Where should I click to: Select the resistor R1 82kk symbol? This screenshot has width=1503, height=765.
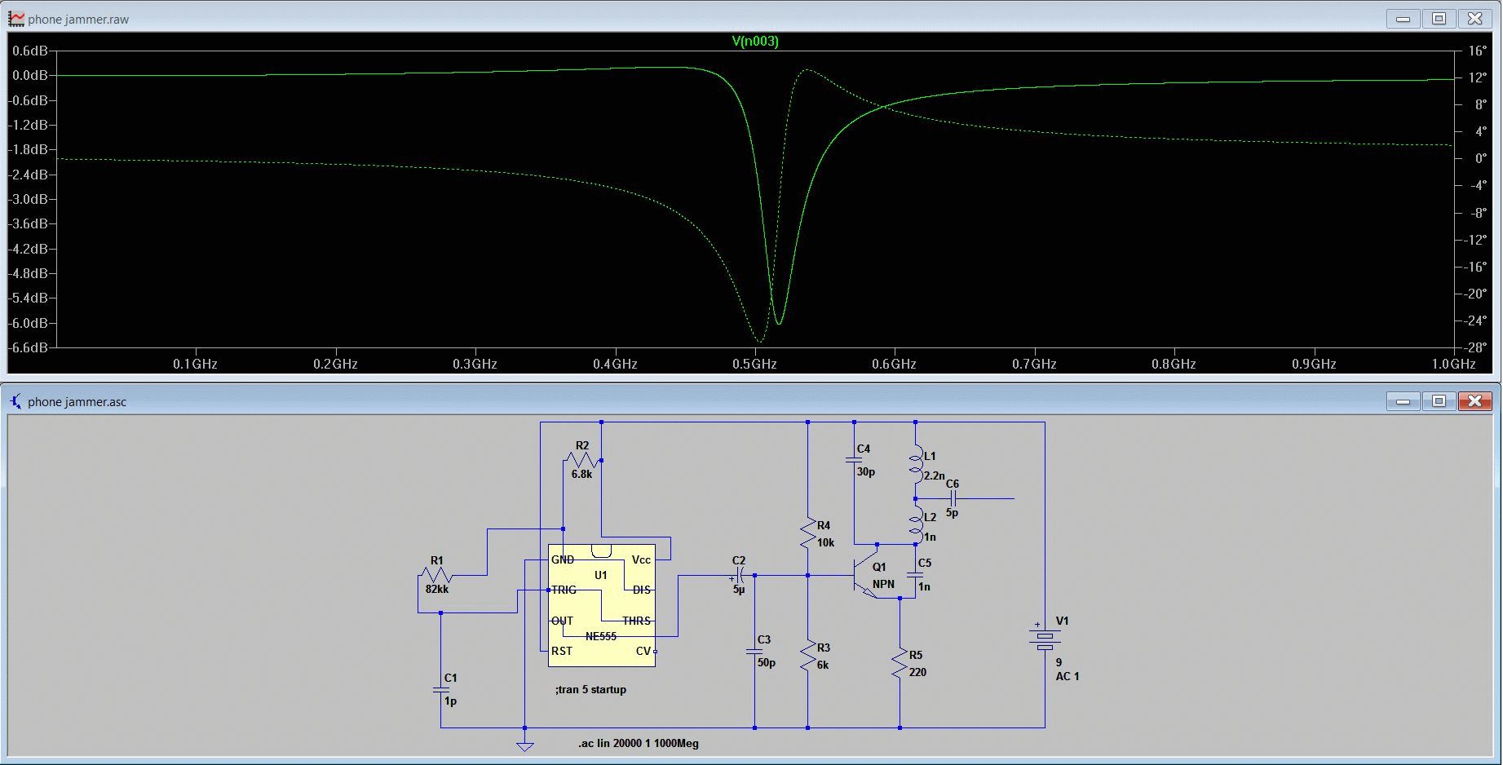point(437,576)
